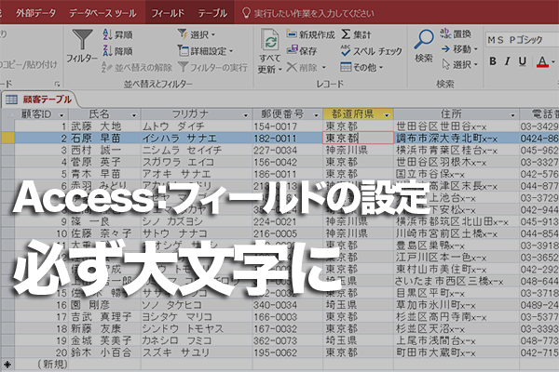
Task: Toggle Bold formatting button
Action: [493, 61]
